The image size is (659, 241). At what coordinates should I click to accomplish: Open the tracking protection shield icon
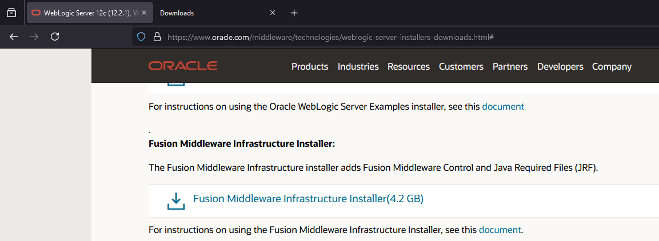coord(141,37)
